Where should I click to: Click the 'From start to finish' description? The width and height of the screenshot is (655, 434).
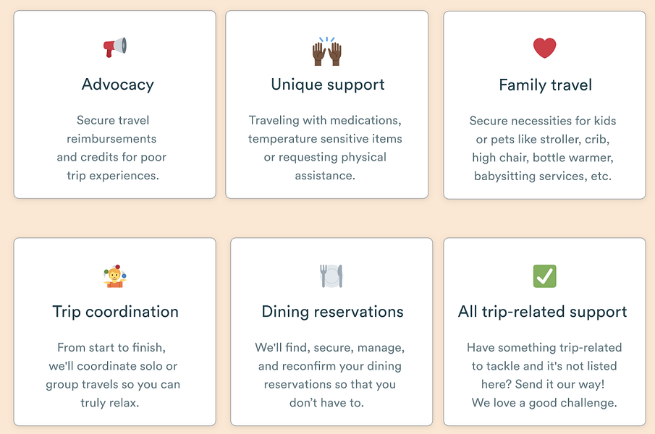click(113, 375)
